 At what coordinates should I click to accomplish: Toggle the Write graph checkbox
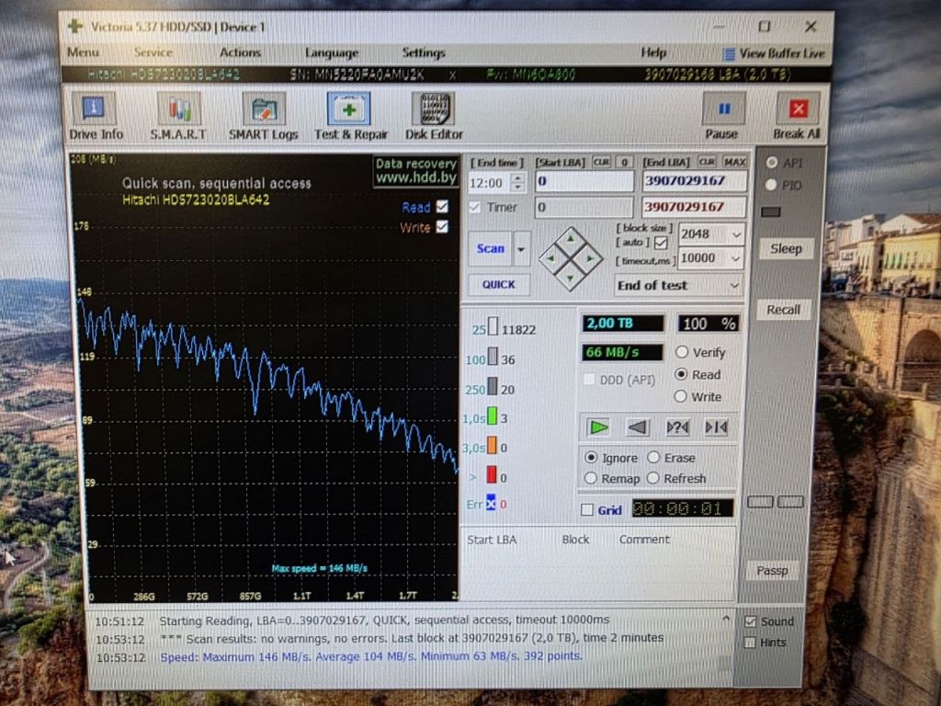(442, 227)
